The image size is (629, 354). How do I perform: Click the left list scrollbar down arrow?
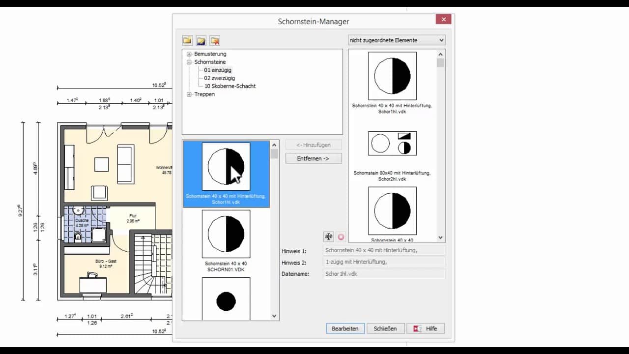(x=274, y=316)
